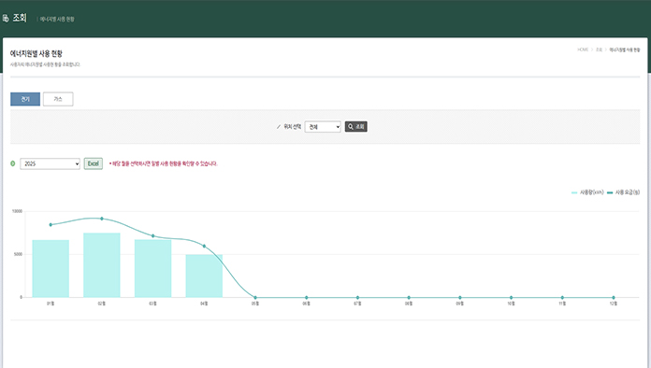Switch to the 가스 (gas) tab
The height and width of the screenshot is (368, 651).
[58, 99]
